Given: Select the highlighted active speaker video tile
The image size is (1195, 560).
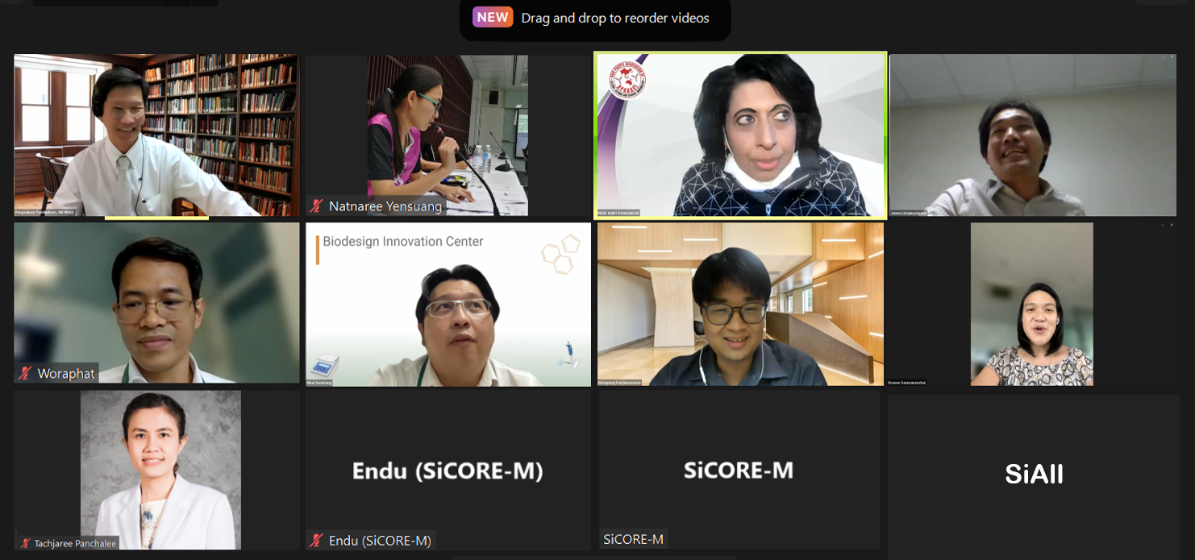Looking at the screenshot, I should pyautogui.click(x=740, y=135).
